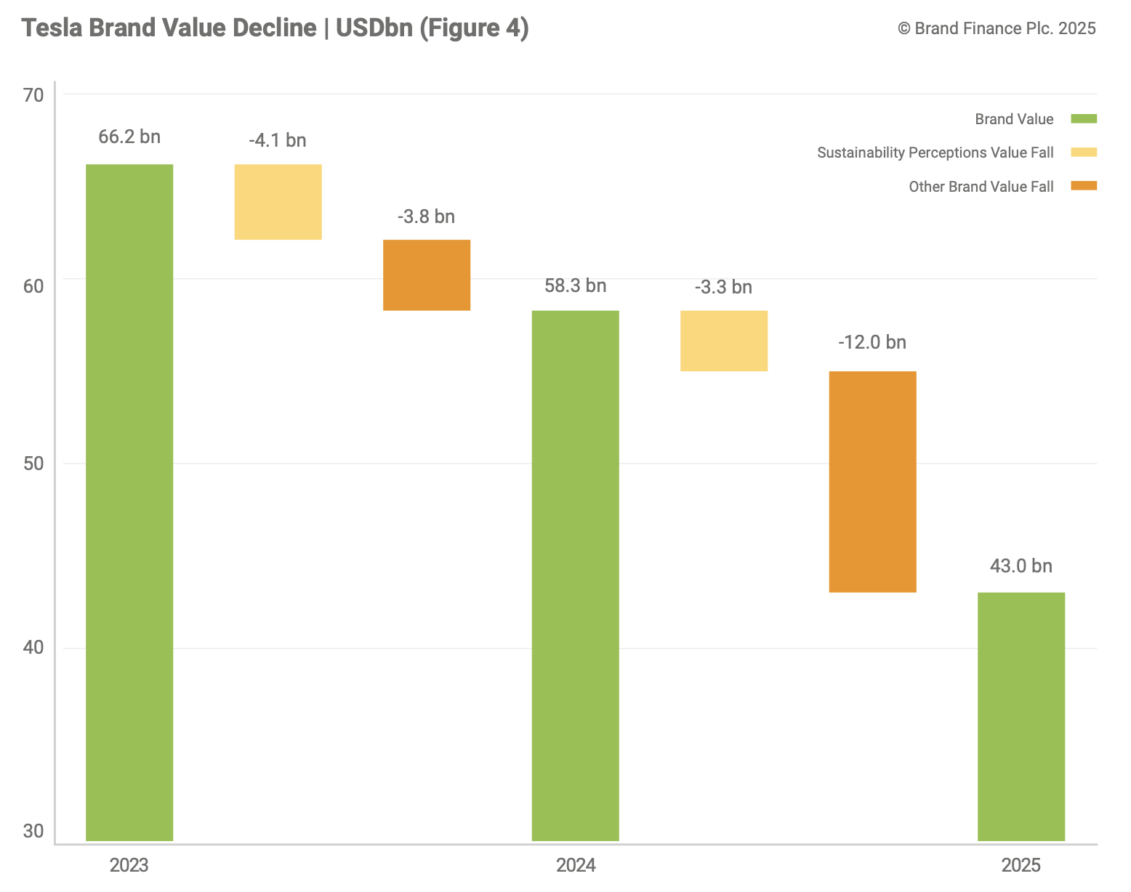Click the 66.2 bn data label
This screenshot has height=892, width=1131.
(129, 137)
